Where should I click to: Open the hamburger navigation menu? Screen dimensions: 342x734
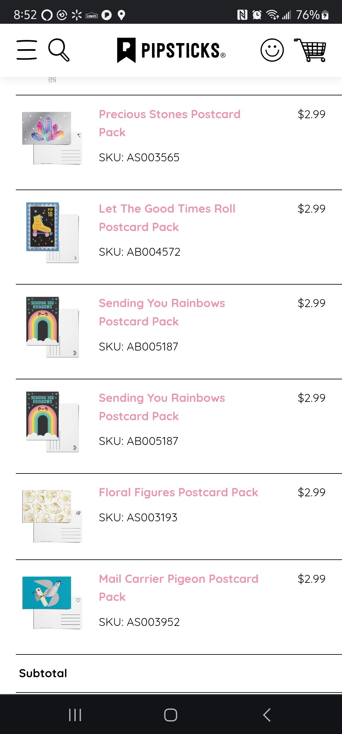point(27,50)
